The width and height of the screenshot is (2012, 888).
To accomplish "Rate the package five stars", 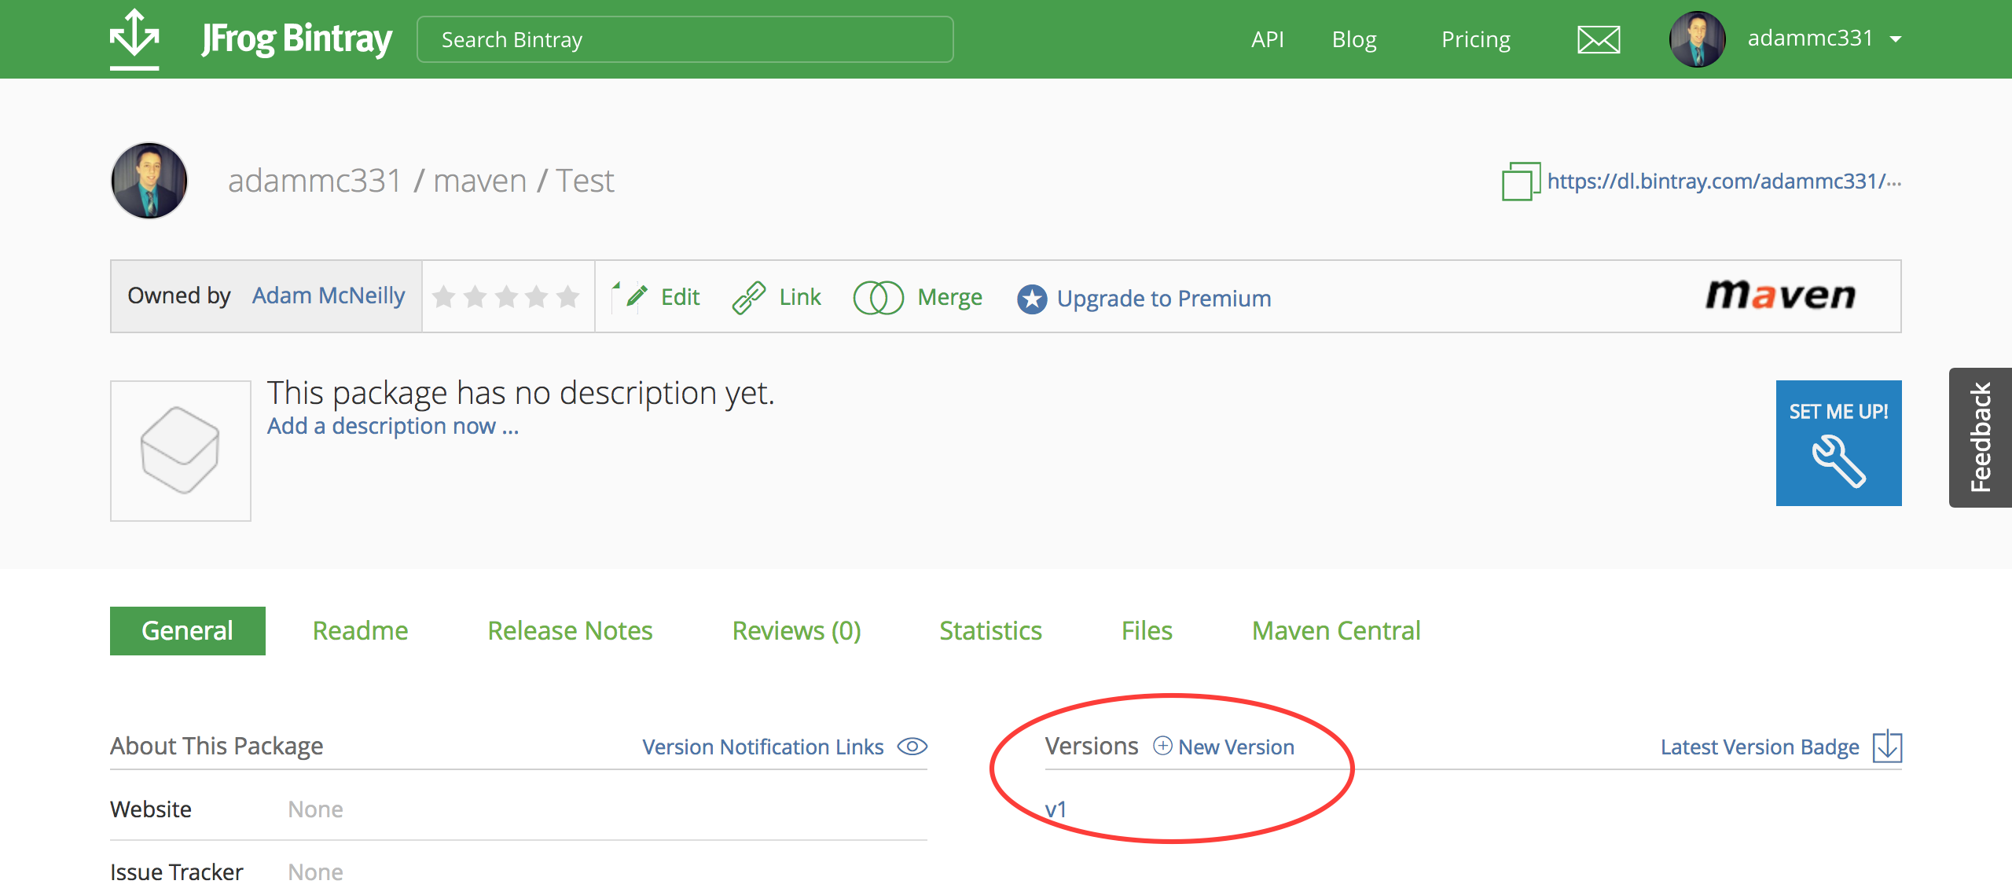I will (x=567, y=297).
